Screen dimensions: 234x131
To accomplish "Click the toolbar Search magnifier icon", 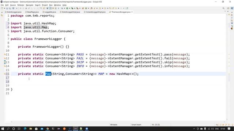I will click(223, 8).
